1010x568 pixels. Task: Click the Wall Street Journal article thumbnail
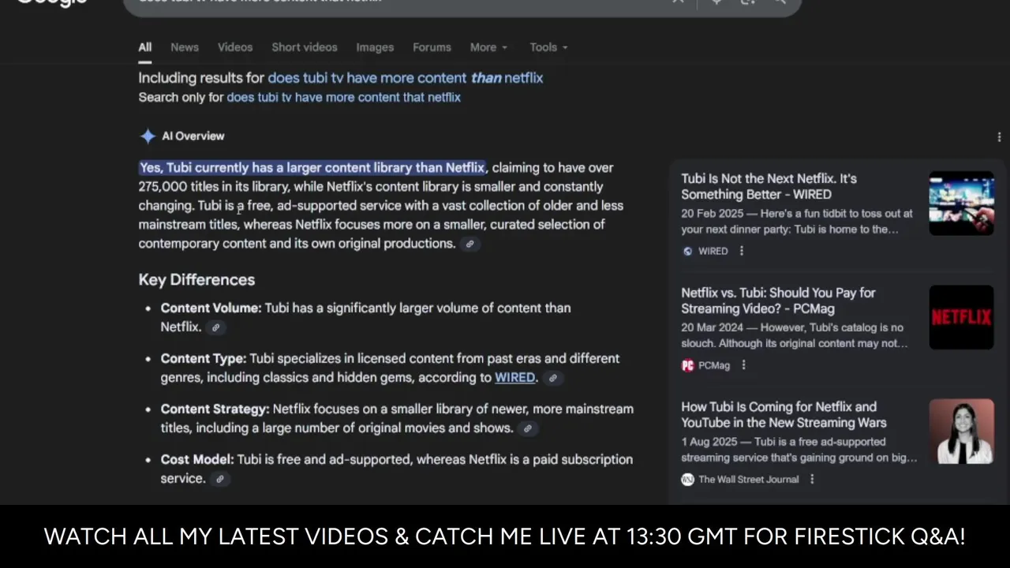[x=961, y=432]
